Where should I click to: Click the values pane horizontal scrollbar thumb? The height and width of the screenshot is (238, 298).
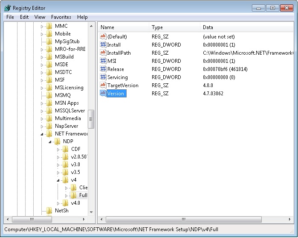coord(184,219)
